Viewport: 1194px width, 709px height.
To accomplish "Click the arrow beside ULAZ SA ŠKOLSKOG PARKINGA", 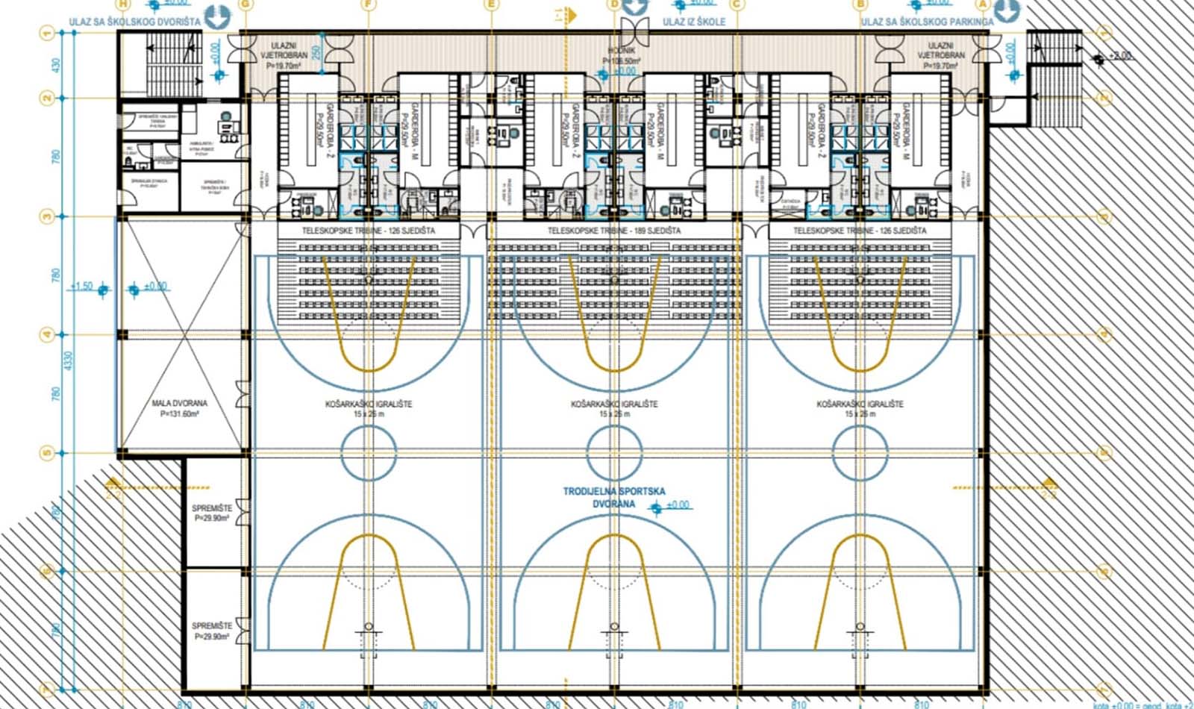I will 1006,10.
